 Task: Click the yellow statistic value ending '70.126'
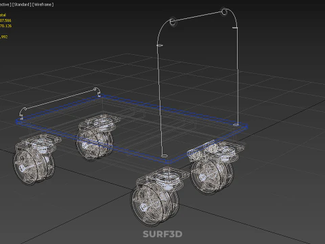(5, 26)
